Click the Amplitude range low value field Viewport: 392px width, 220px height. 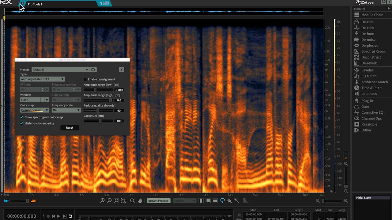pyautogui.click(x=119, y=90)
